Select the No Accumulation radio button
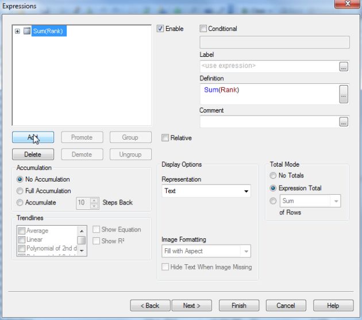This screenshot has height=320, width=362. (20, 179)
